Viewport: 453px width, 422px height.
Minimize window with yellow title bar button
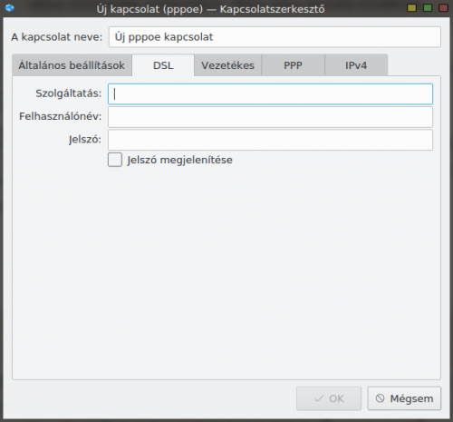(411, 7)
